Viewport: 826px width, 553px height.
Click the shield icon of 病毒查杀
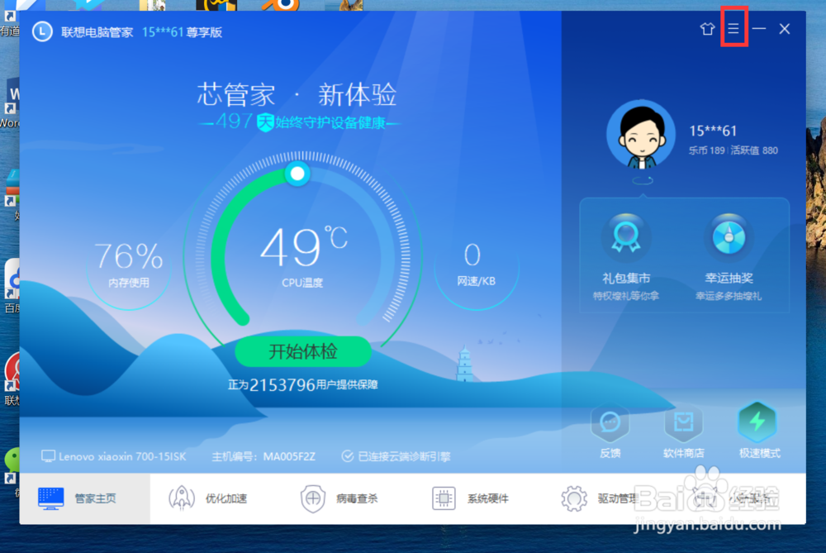(x=312, y=498)
